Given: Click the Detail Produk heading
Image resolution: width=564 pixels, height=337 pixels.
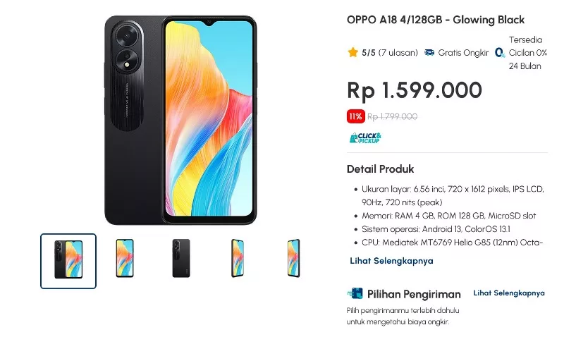Looking at the screenshot, I should [380, 169].
